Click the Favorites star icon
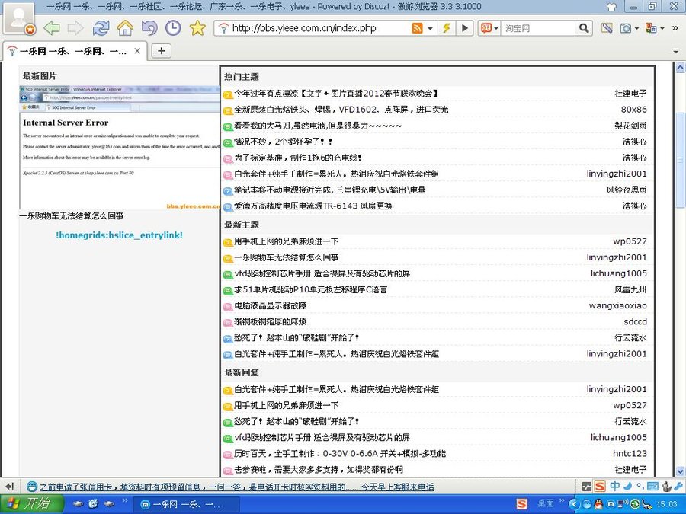This screenshot has height=514, width=686. tap(197, 28)
